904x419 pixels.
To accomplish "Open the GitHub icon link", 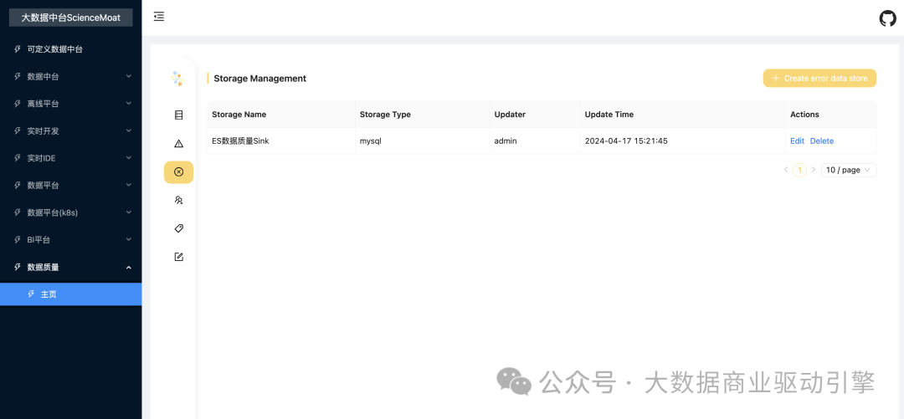I will (888, 18).
